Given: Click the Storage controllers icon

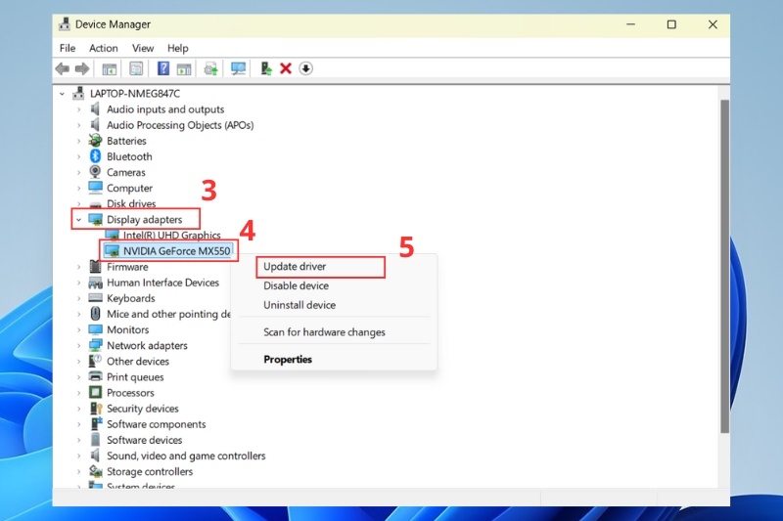Looking at the screenshot, I should pyautogui.click(x=95, y=470).
